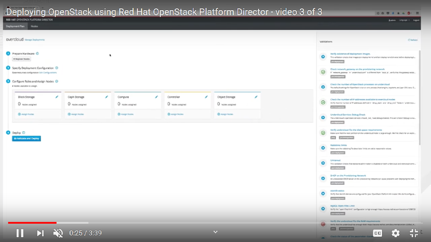Exit full screen mode
Viewport: 431px width, 242px height.
point(414,233)
